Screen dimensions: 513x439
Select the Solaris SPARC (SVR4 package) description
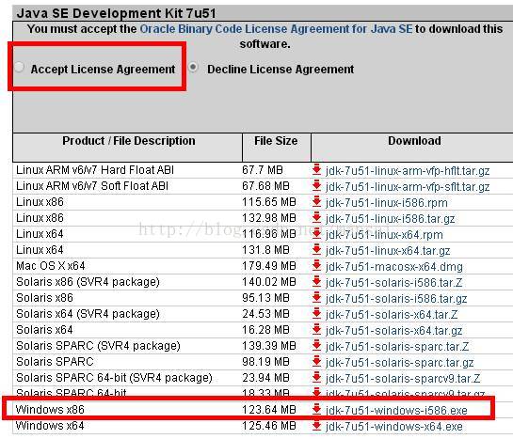[98, 346]
